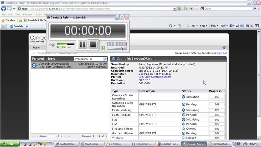This screenshot has height=147, width=261.
Task: Click the Sign Out link
Action: [222, 53]
